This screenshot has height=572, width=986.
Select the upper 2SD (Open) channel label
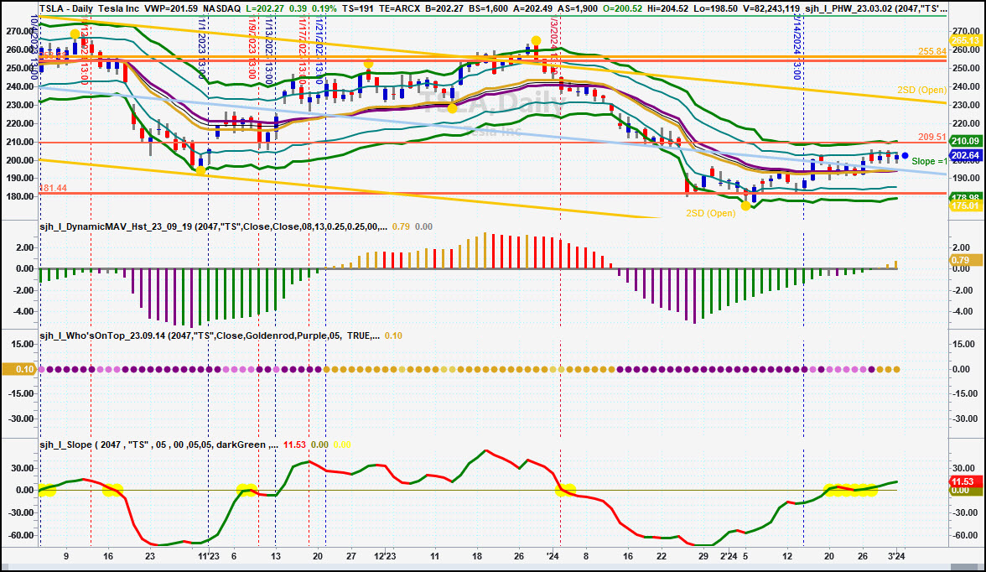click(922, 90)
